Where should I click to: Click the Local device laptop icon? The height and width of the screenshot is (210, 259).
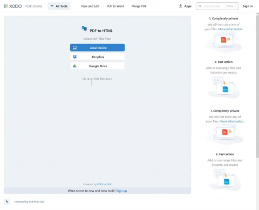74,47
